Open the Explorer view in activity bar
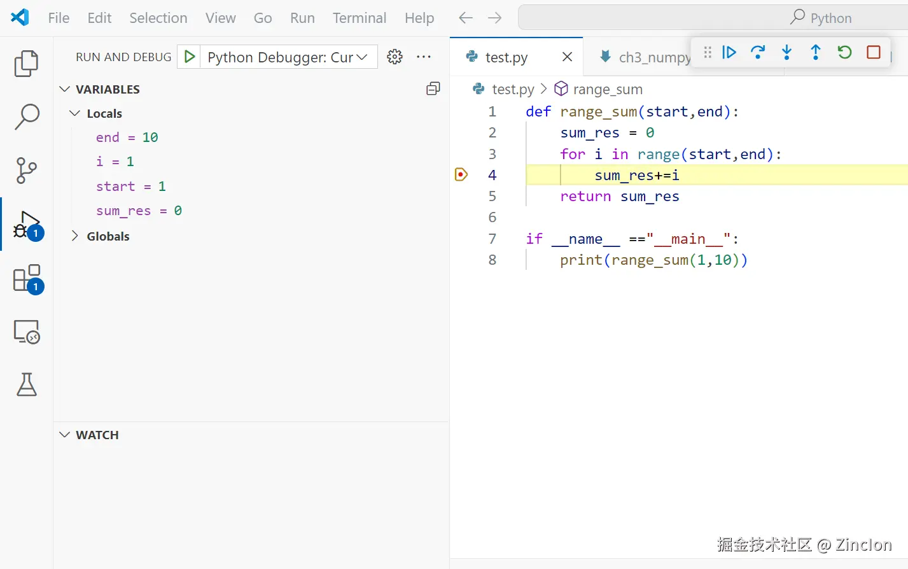Image resolution: width=908 pixels, height=569 pixels. 26,64
